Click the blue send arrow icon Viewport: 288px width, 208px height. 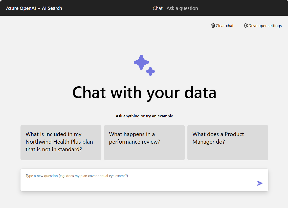[260, 183]
